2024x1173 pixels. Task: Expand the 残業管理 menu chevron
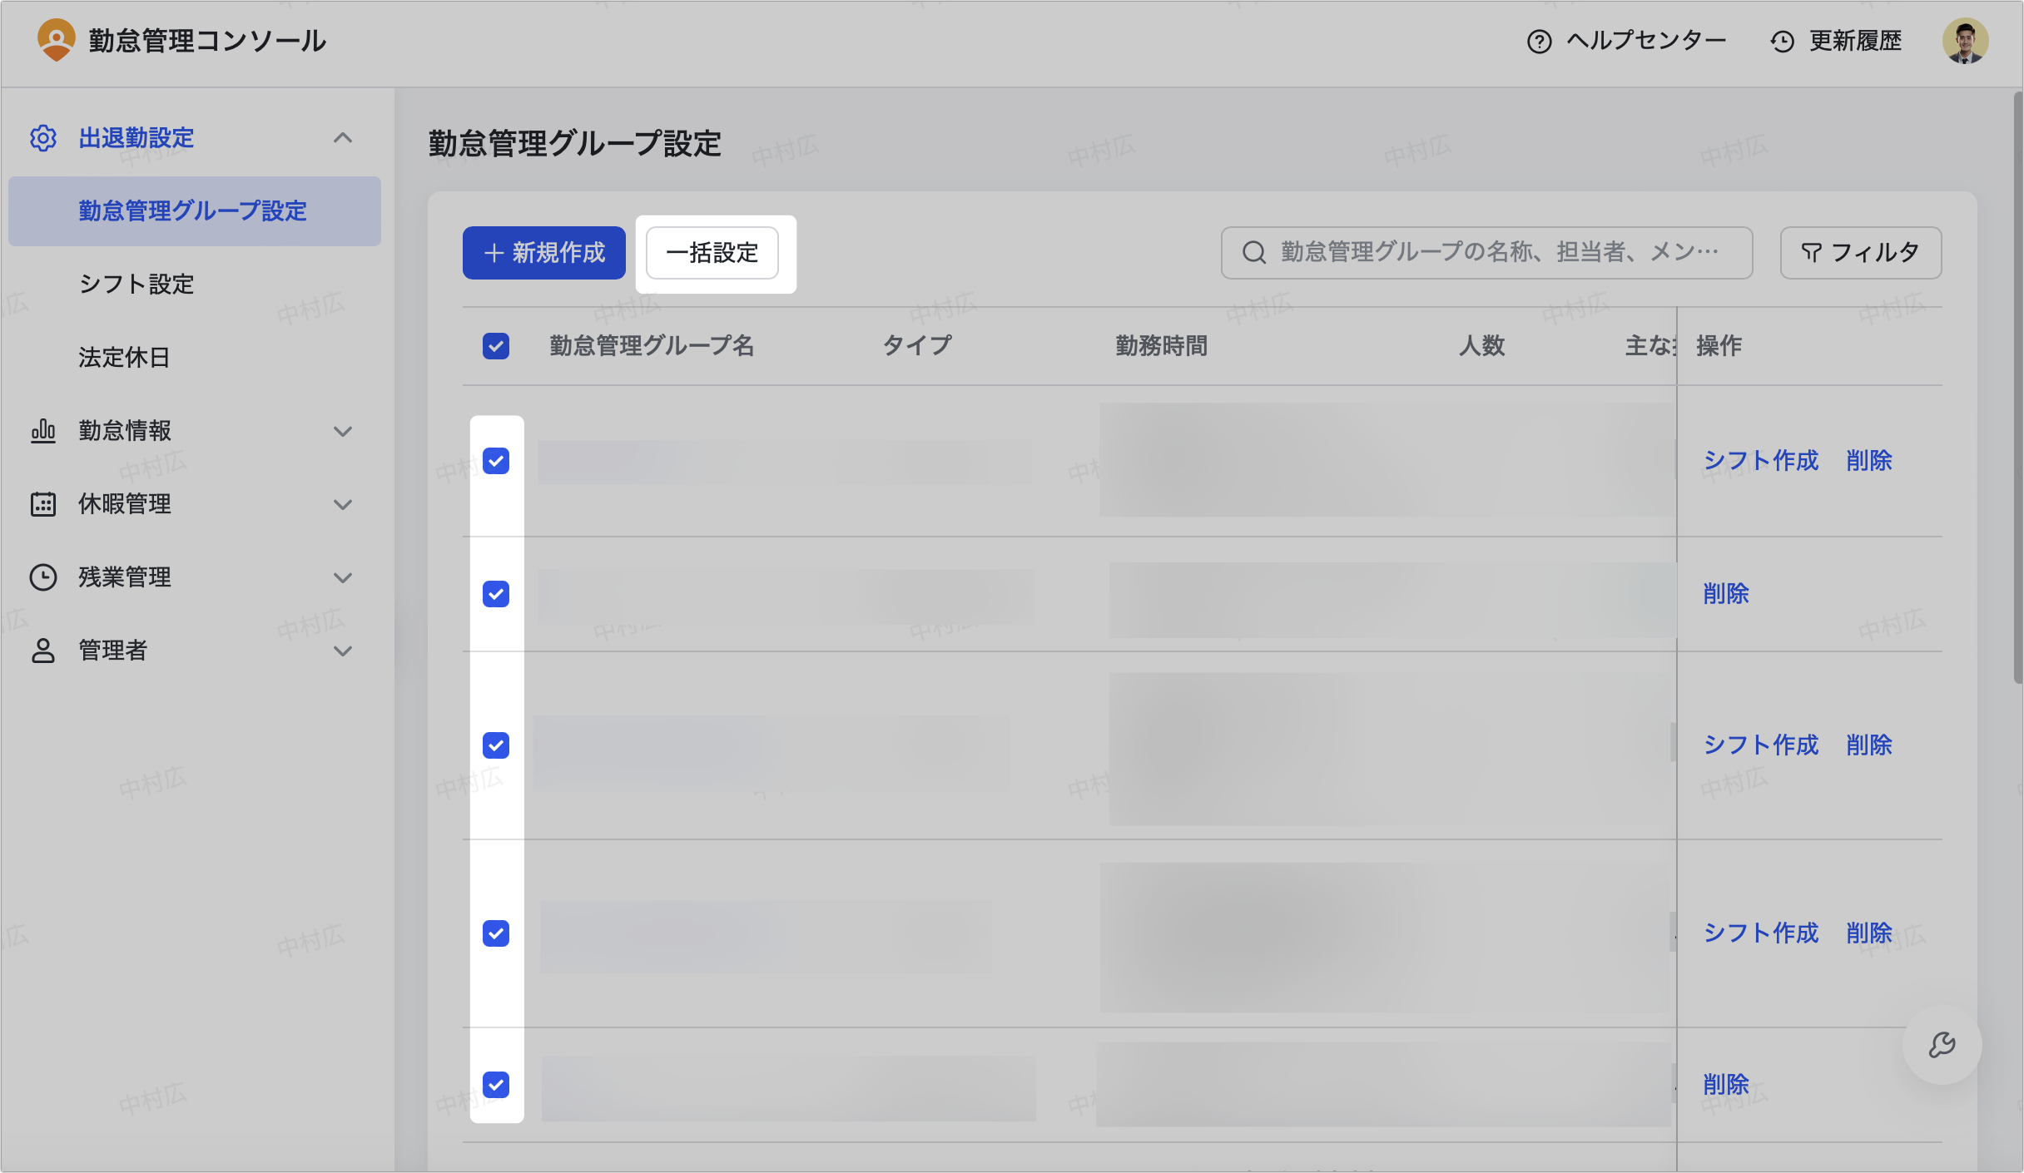pos(343,577)
